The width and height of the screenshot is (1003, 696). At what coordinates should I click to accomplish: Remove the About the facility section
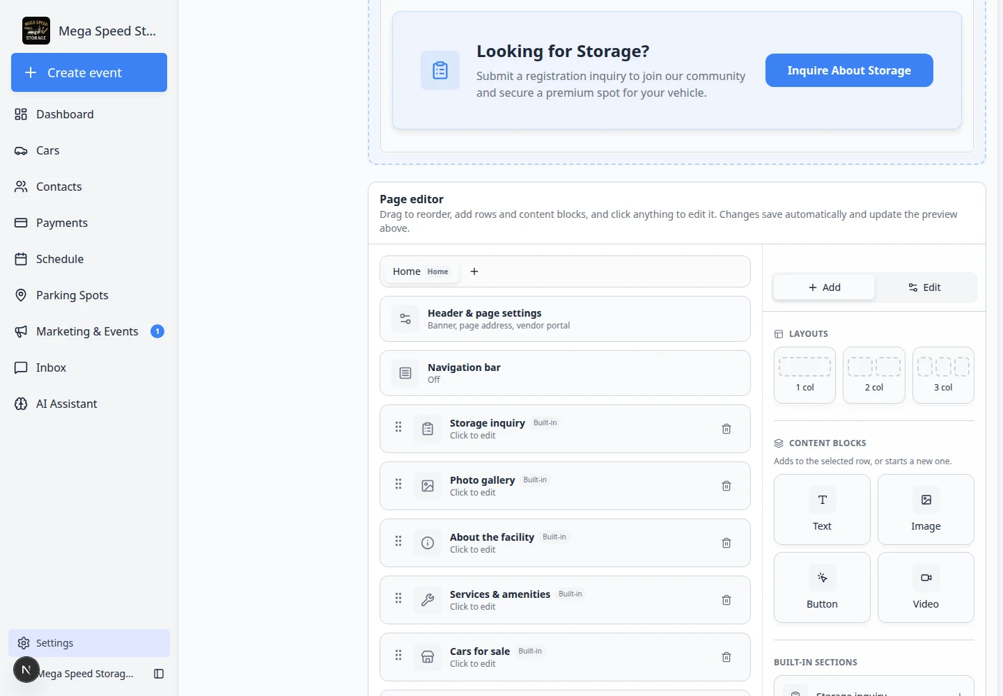click(726, 543)
